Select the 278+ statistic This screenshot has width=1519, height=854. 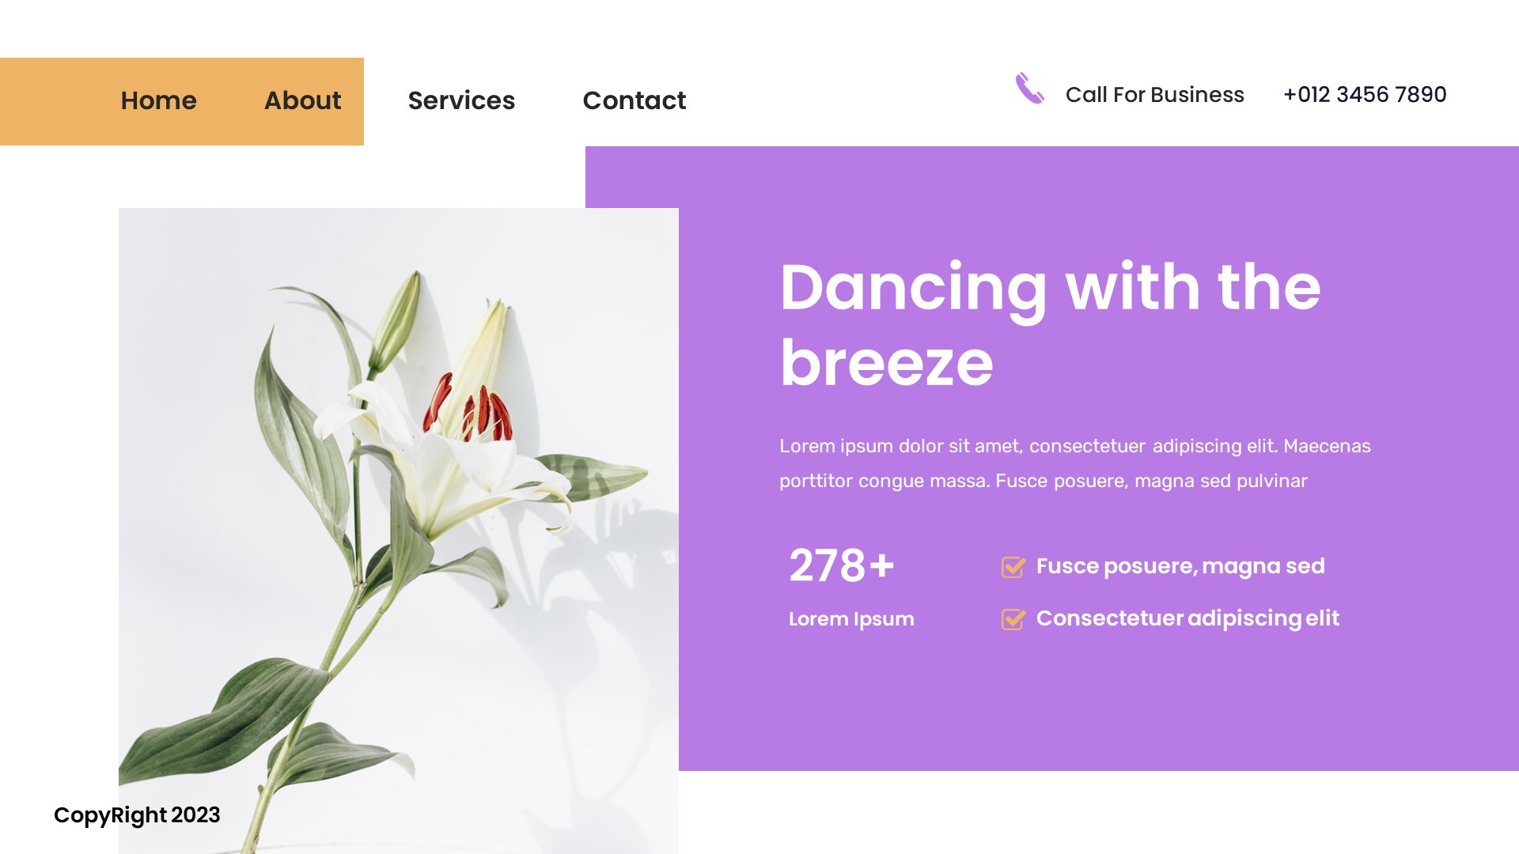(x=841, y=565)
